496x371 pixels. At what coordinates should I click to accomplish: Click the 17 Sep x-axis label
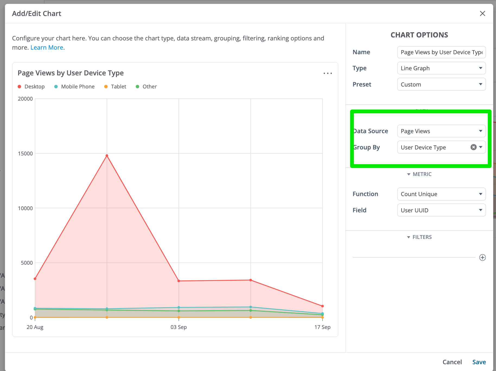(322, 327)
